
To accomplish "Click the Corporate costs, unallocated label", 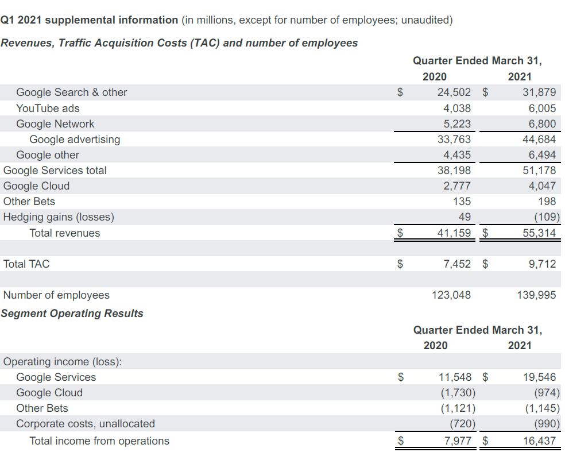I will tap(86, 423).
